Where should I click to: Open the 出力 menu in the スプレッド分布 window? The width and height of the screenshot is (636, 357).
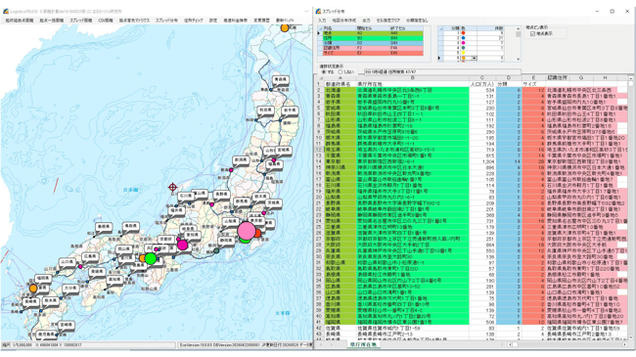pos(366,21)
